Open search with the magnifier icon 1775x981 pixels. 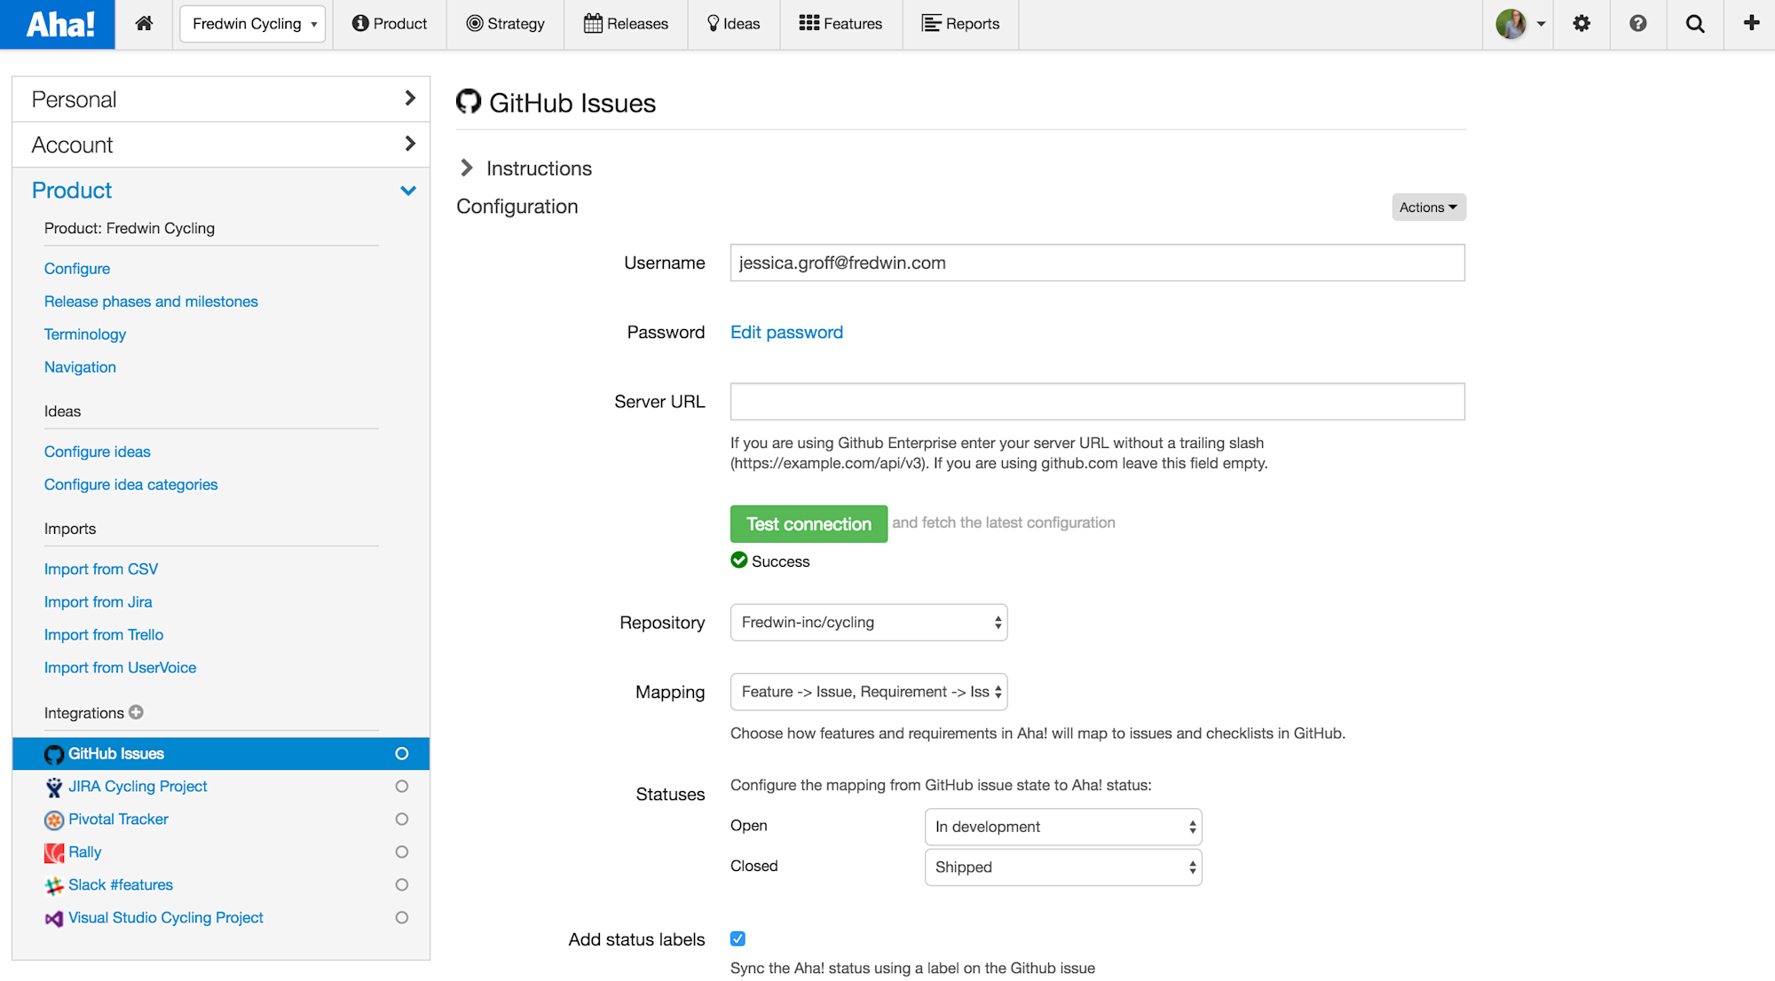point(1695,24)
